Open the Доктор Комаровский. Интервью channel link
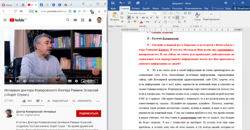This screenshot has width=250, height=130. (x=36, y=112)
